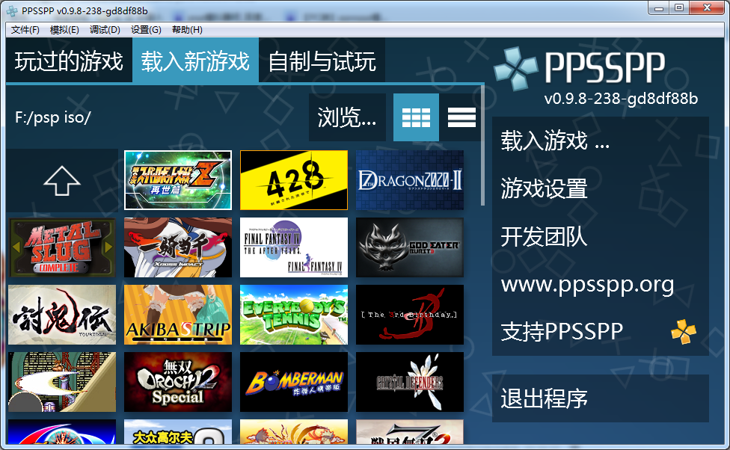Click 载入游戏 ... in right panel

[x=601, y=141]
